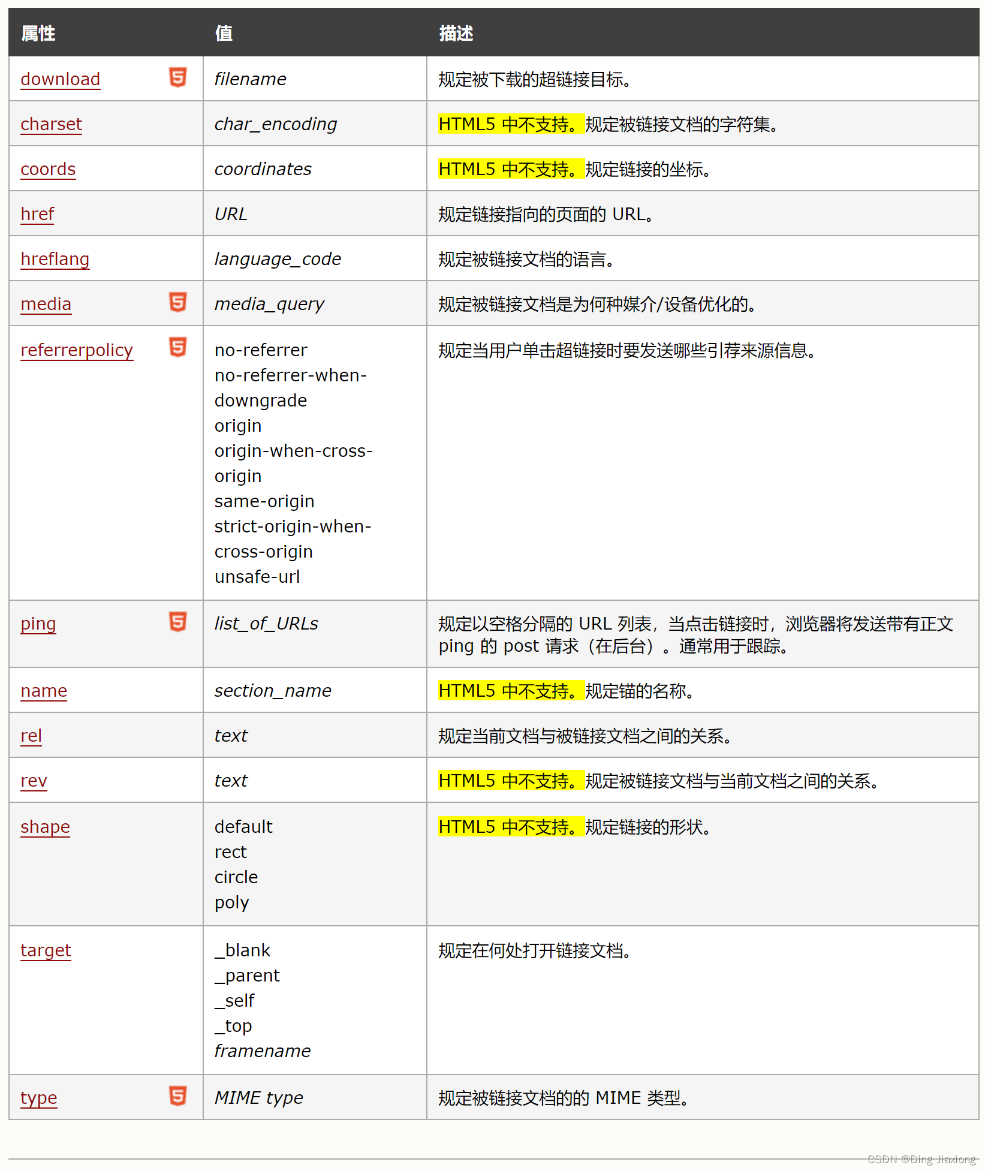The height and width of the screenshot is (1171, 985).
Task: Follow the referrerpolicy attribute link
Action: pos(77,350)
